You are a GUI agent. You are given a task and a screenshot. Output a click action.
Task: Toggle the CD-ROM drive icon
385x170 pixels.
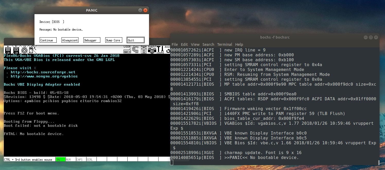[24, 49]
